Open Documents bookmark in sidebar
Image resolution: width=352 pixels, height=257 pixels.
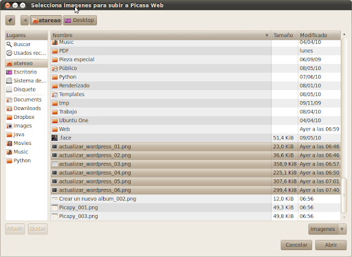point(27,100)
